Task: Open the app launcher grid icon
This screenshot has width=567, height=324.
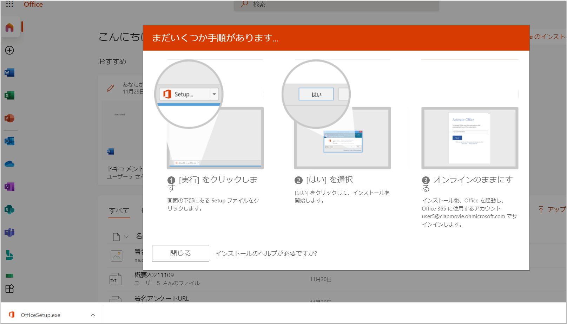Action: [9, 4]
